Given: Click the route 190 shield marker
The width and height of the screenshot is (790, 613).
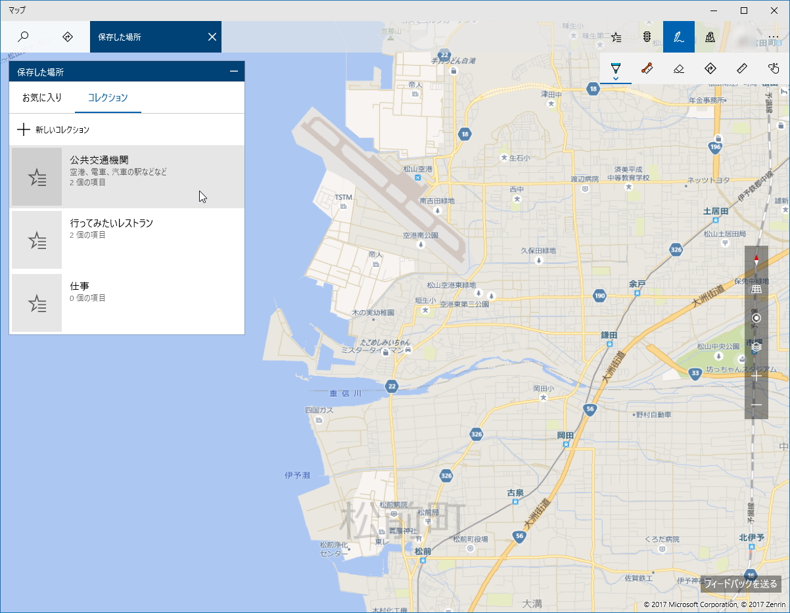Looking at the screenshot, I should pos(599,296).
